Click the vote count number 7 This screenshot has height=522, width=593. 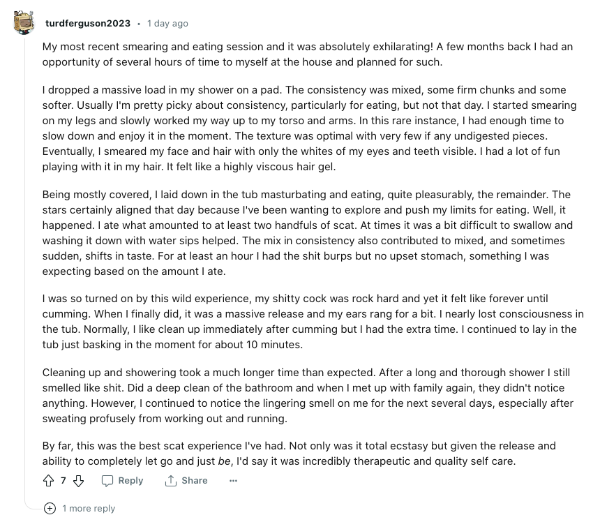tap(63, 480)
